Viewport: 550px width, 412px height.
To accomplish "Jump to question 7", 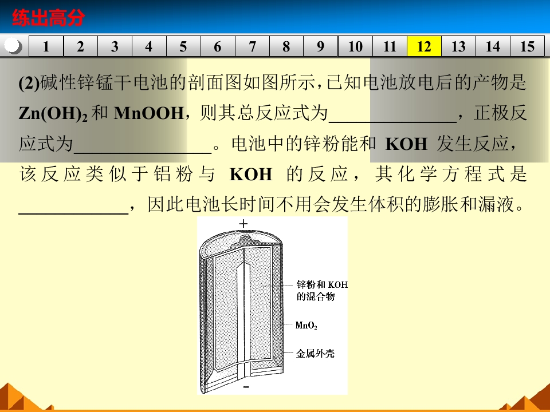I will coord(252,47).
